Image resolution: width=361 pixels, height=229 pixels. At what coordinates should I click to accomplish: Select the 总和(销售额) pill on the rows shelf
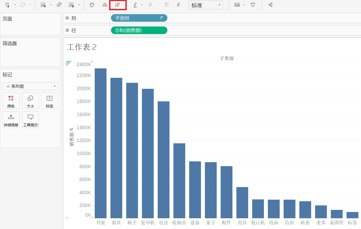(139, 30)
